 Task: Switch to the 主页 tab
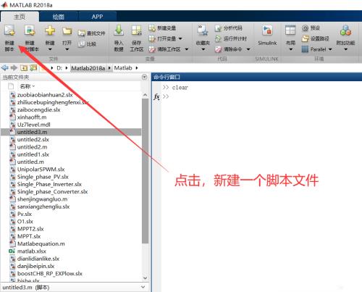pyautogui.click(x=20, y=17)
